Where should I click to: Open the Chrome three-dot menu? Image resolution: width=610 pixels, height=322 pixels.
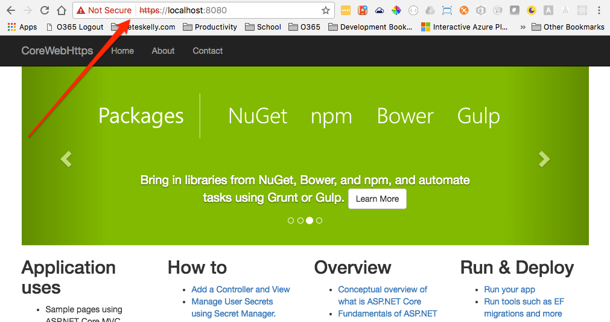(x=599, y=10)
